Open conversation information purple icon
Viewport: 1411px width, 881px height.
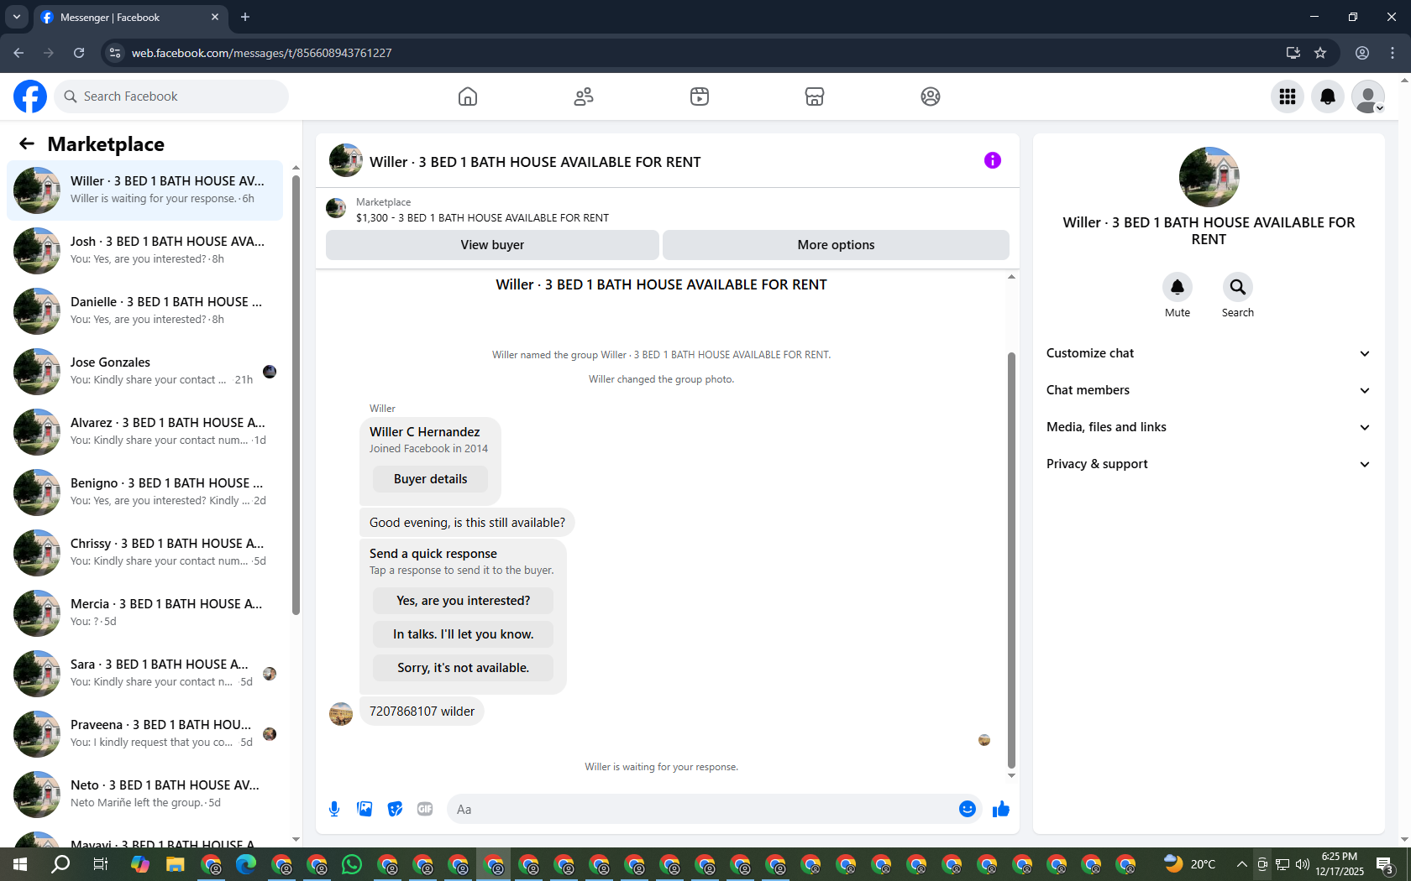(993, 160)
